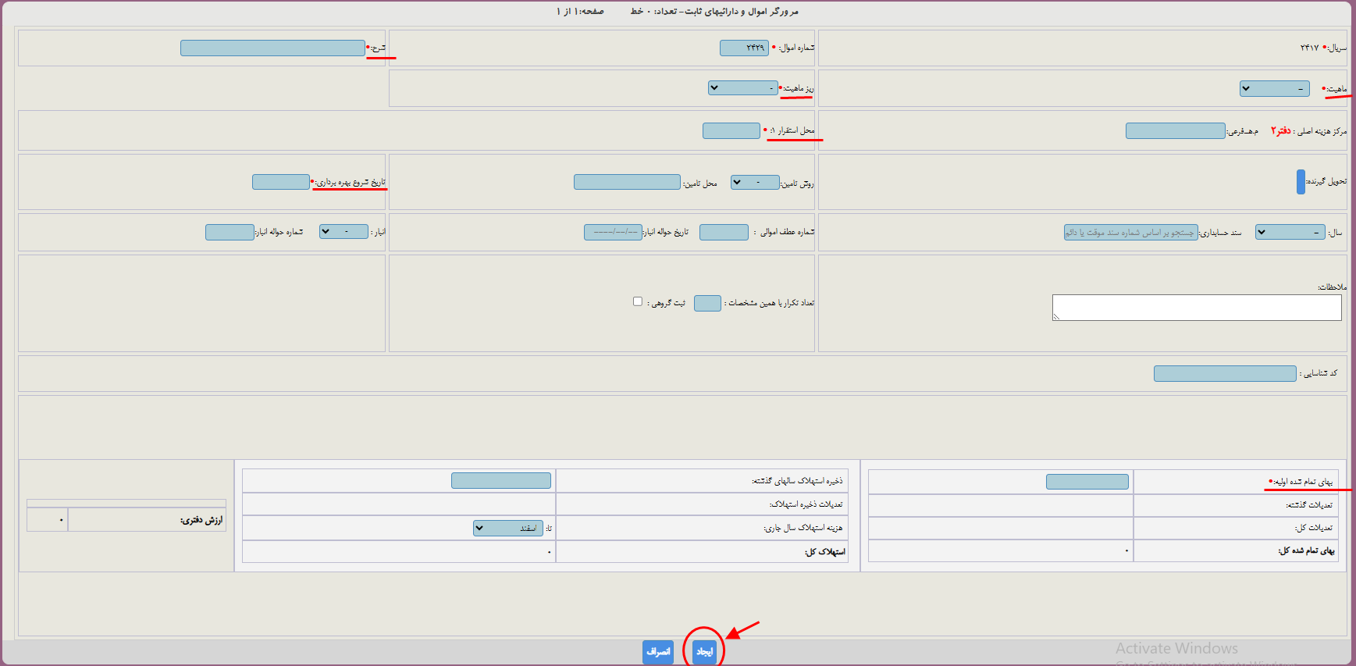The width and height of the screenshot is (1356, 666).
Task: Click the تعداد تکرار با همین مشخصات field
Action: click(707, 303)
